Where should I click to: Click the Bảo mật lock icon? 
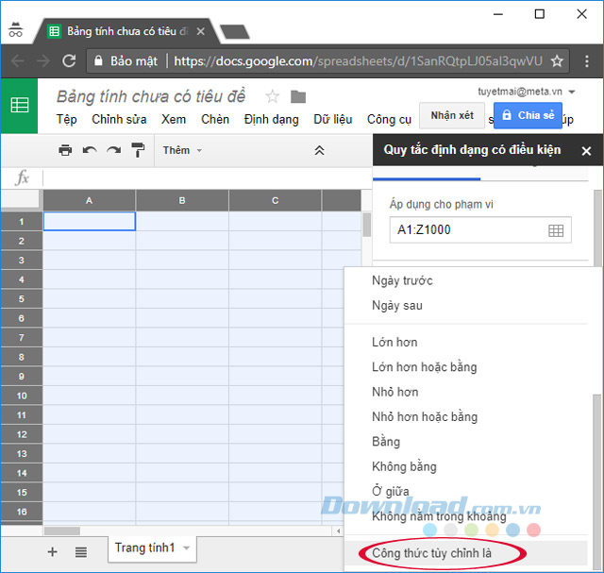click(98, 60)
